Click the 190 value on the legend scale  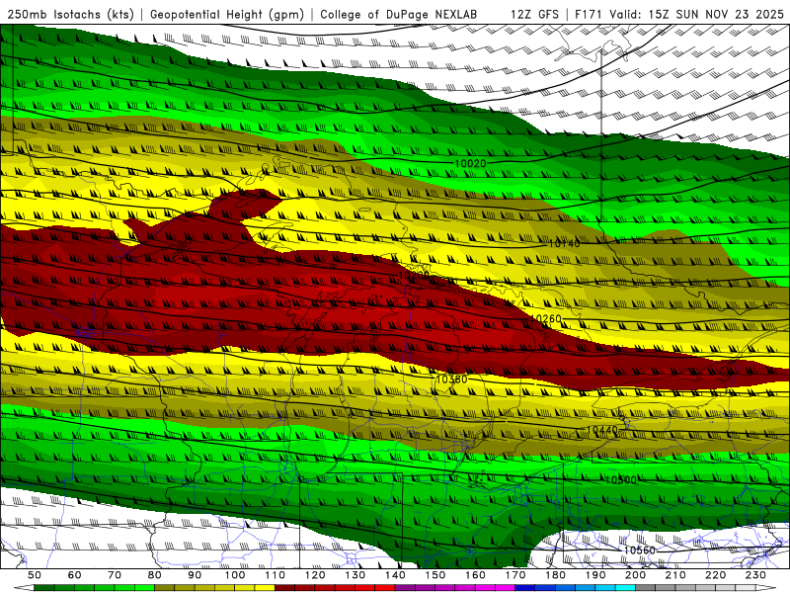pos(595,575)
